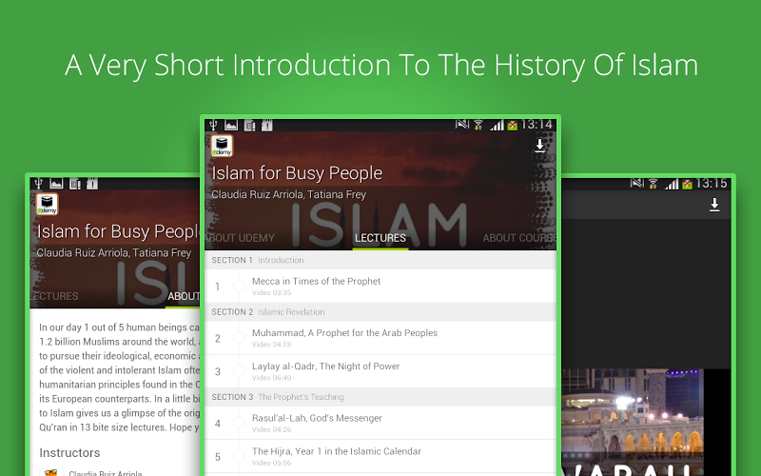Viewport: 761px width, 476px height.
Task: Open lecture Rasul'al-Lah, God's Messenger
Action: tap(380, 423)
